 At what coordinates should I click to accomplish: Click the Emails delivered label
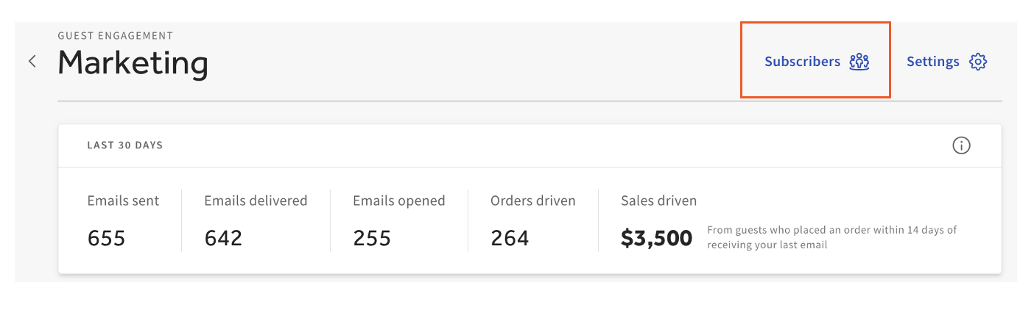click(x=256, y=201)
